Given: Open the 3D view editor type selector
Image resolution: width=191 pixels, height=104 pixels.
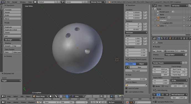Looking at the screenshot, I should point(3,96).
